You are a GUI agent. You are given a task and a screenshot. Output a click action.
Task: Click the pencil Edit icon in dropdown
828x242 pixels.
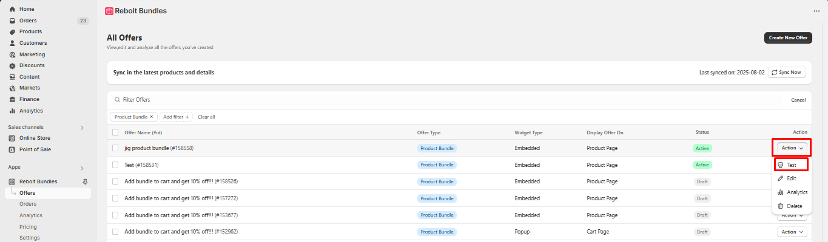click(x=780, y=178)
